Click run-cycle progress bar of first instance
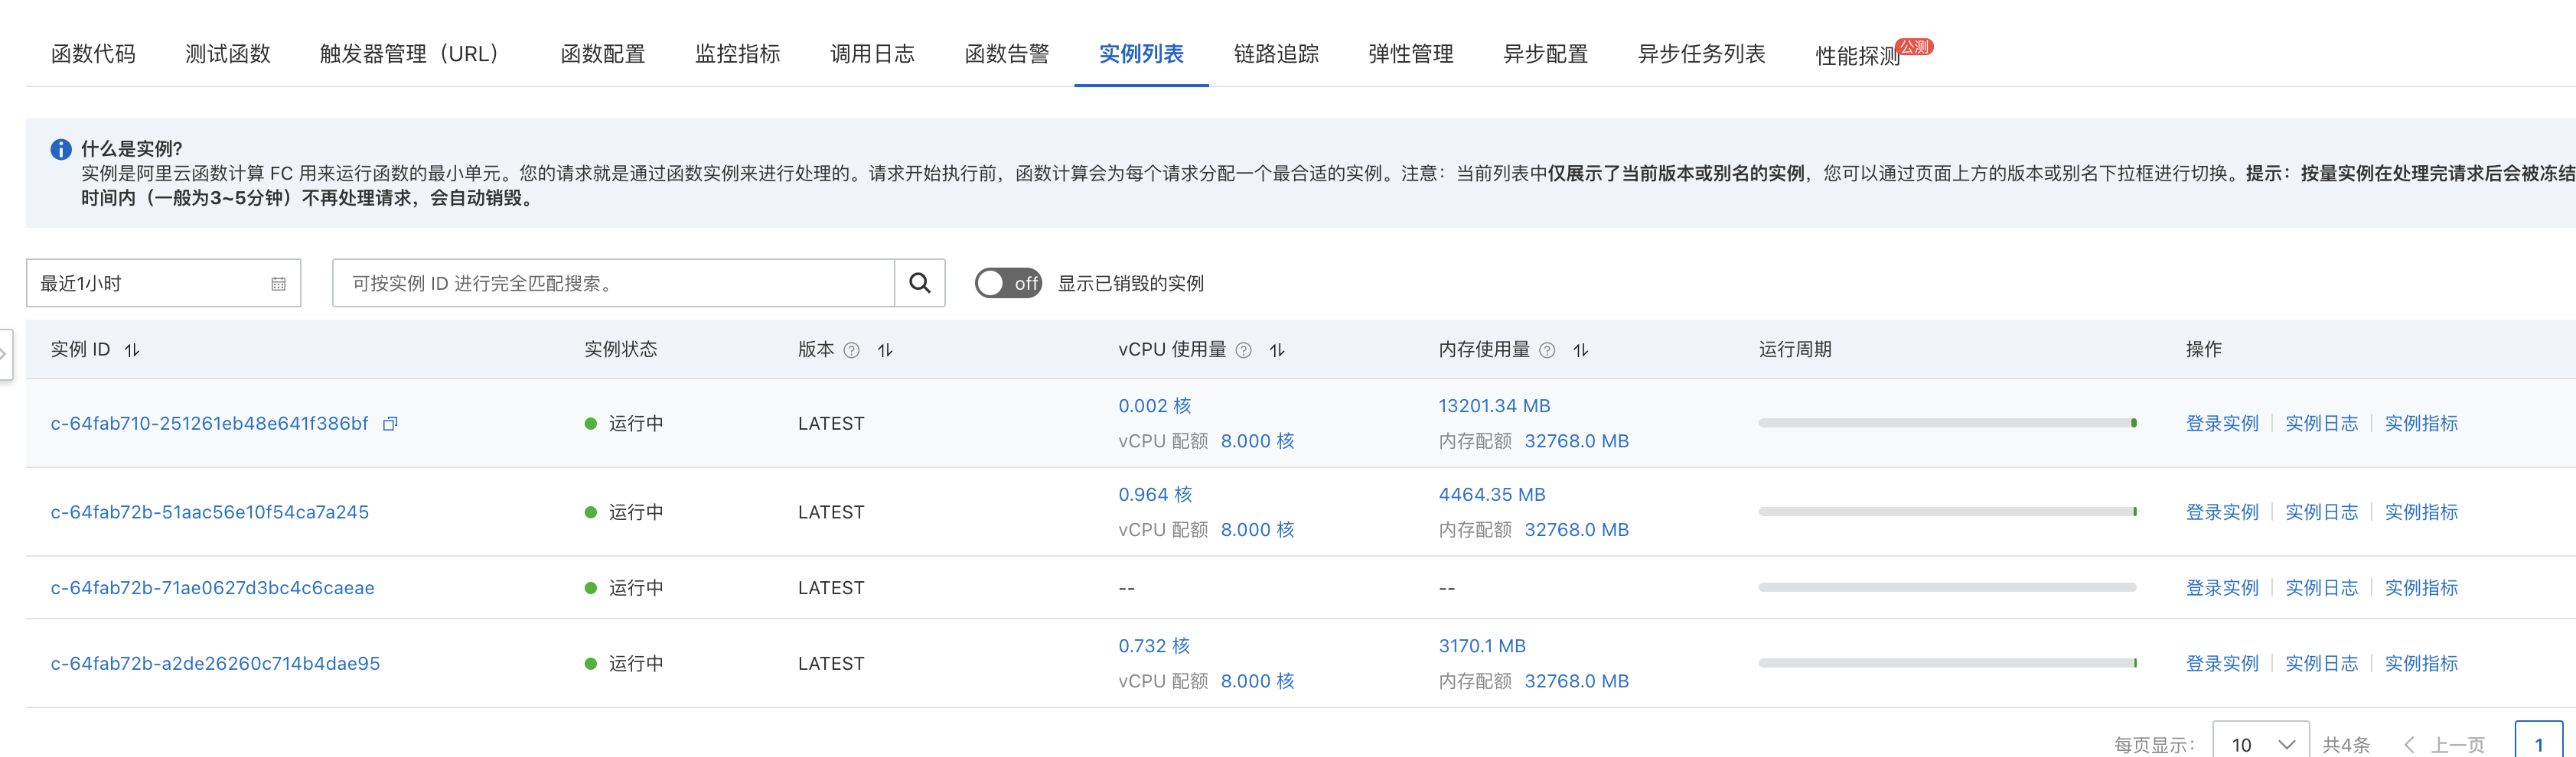2576x757 pixels. tap(1946, 424)
